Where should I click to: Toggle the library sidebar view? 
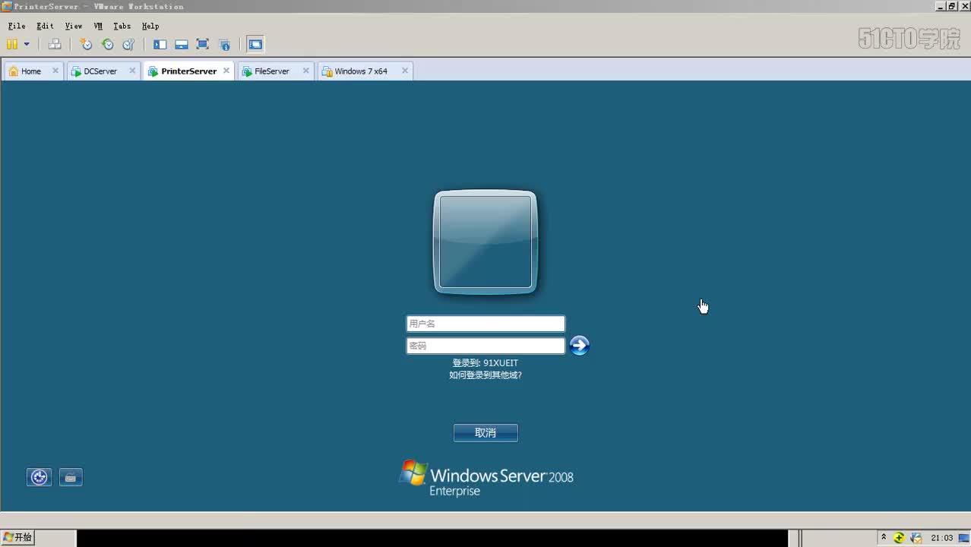(x=160, y=44)
